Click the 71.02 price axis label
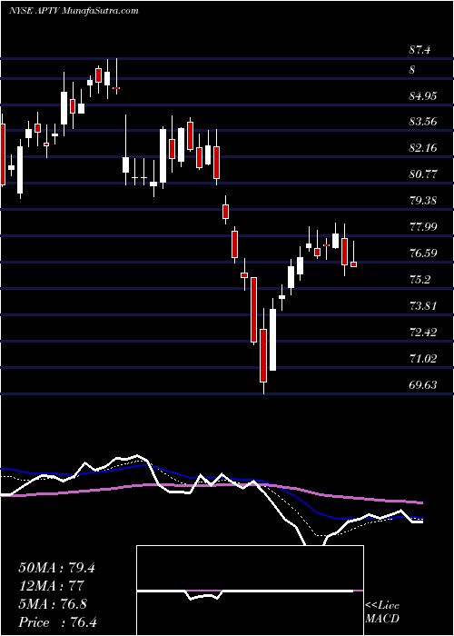 pyautogui.click(x=423, y=359)
